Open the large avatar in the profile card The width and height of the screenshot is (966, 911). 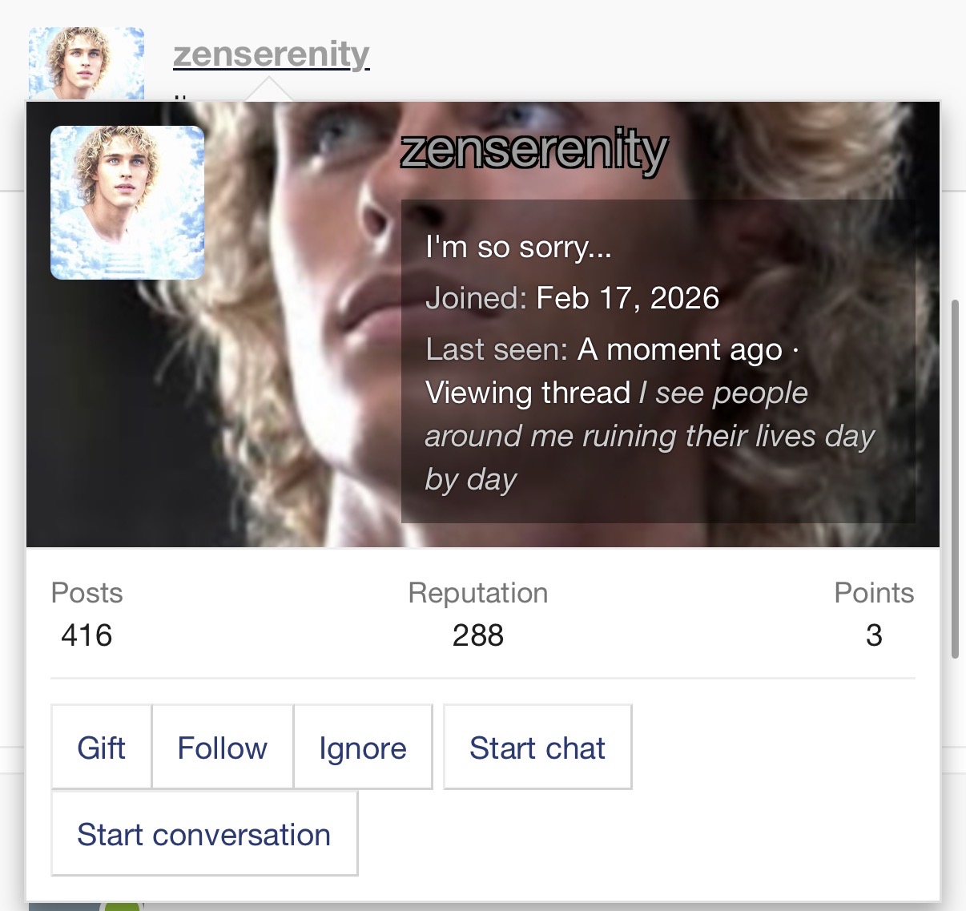click(x=127, y=203)
